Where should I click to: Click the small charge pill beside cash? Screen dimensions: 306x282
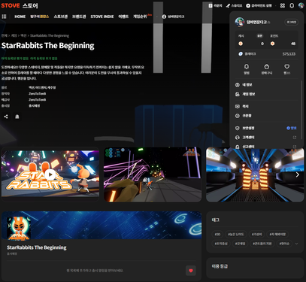pyautogui.click(x=259, y=36)
